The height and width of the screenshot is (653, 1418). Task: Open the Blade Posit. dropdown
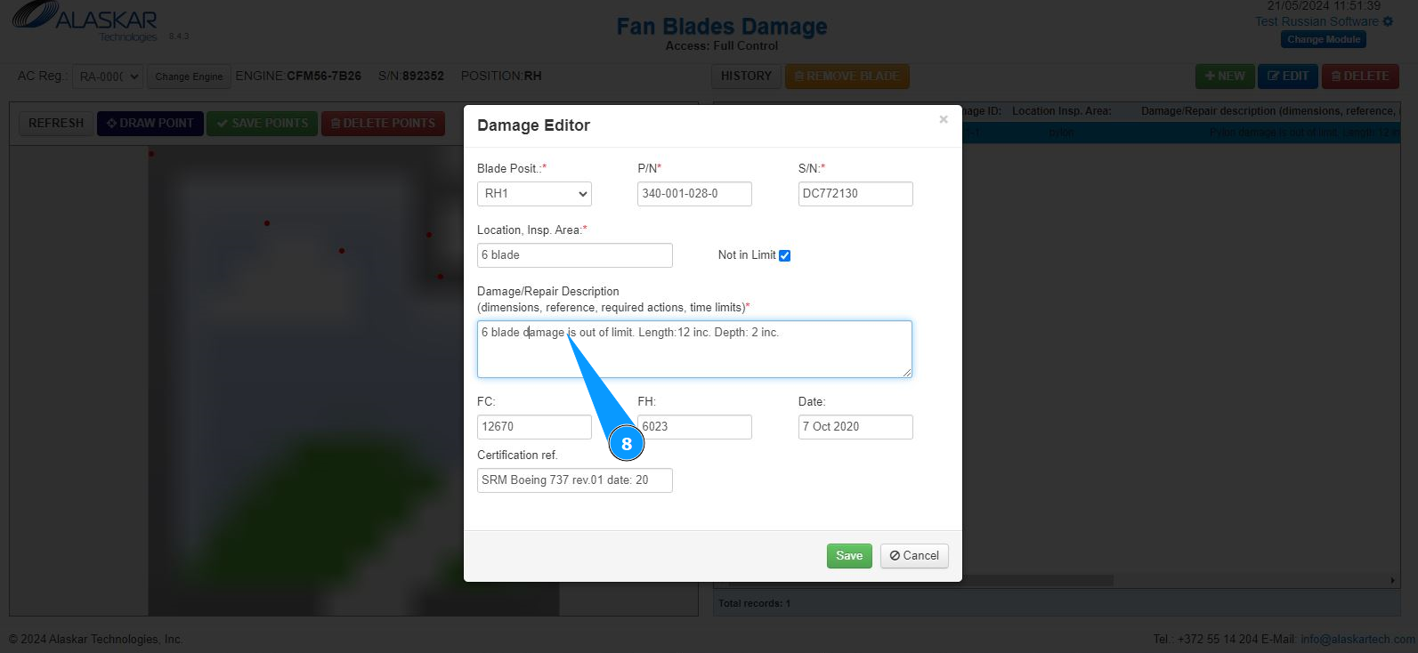point(534,194)
